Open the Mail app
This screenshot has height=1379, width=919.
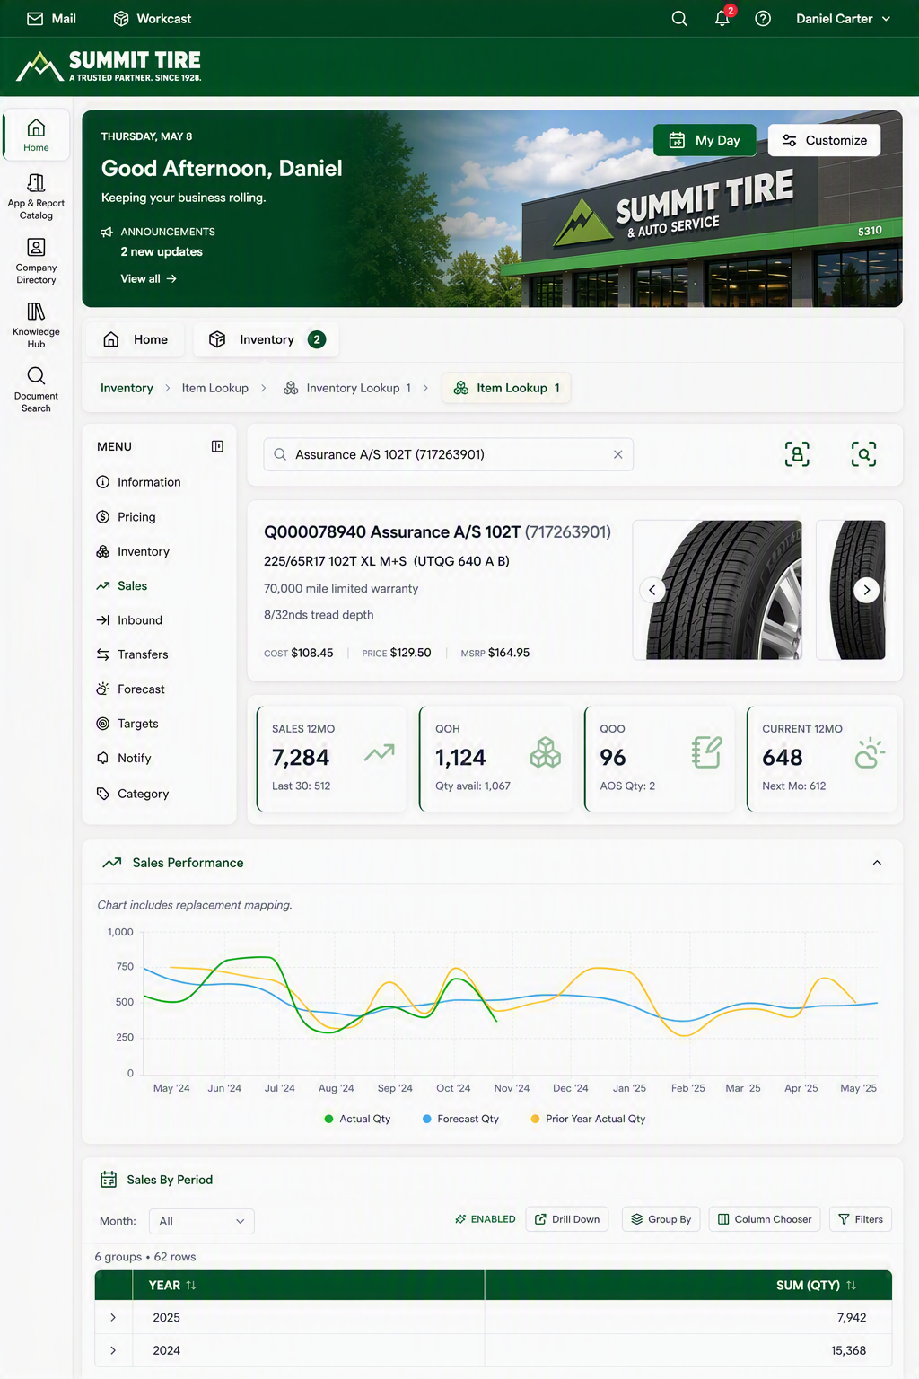pos(51,18)
